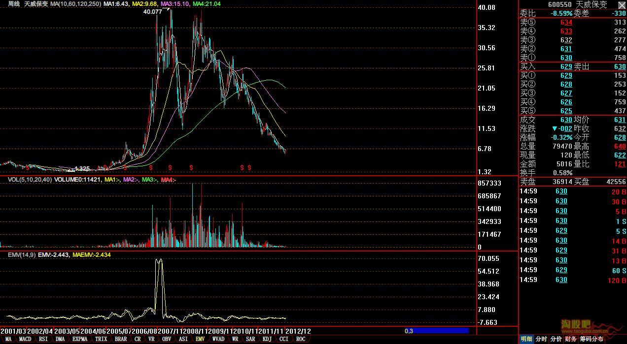627x344 pixels.
Task: Select the KDJ indicator tab
Action: tap(267, 339)
